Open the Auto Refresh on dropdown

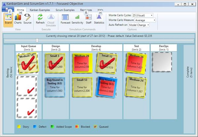(x=139, y=25)
